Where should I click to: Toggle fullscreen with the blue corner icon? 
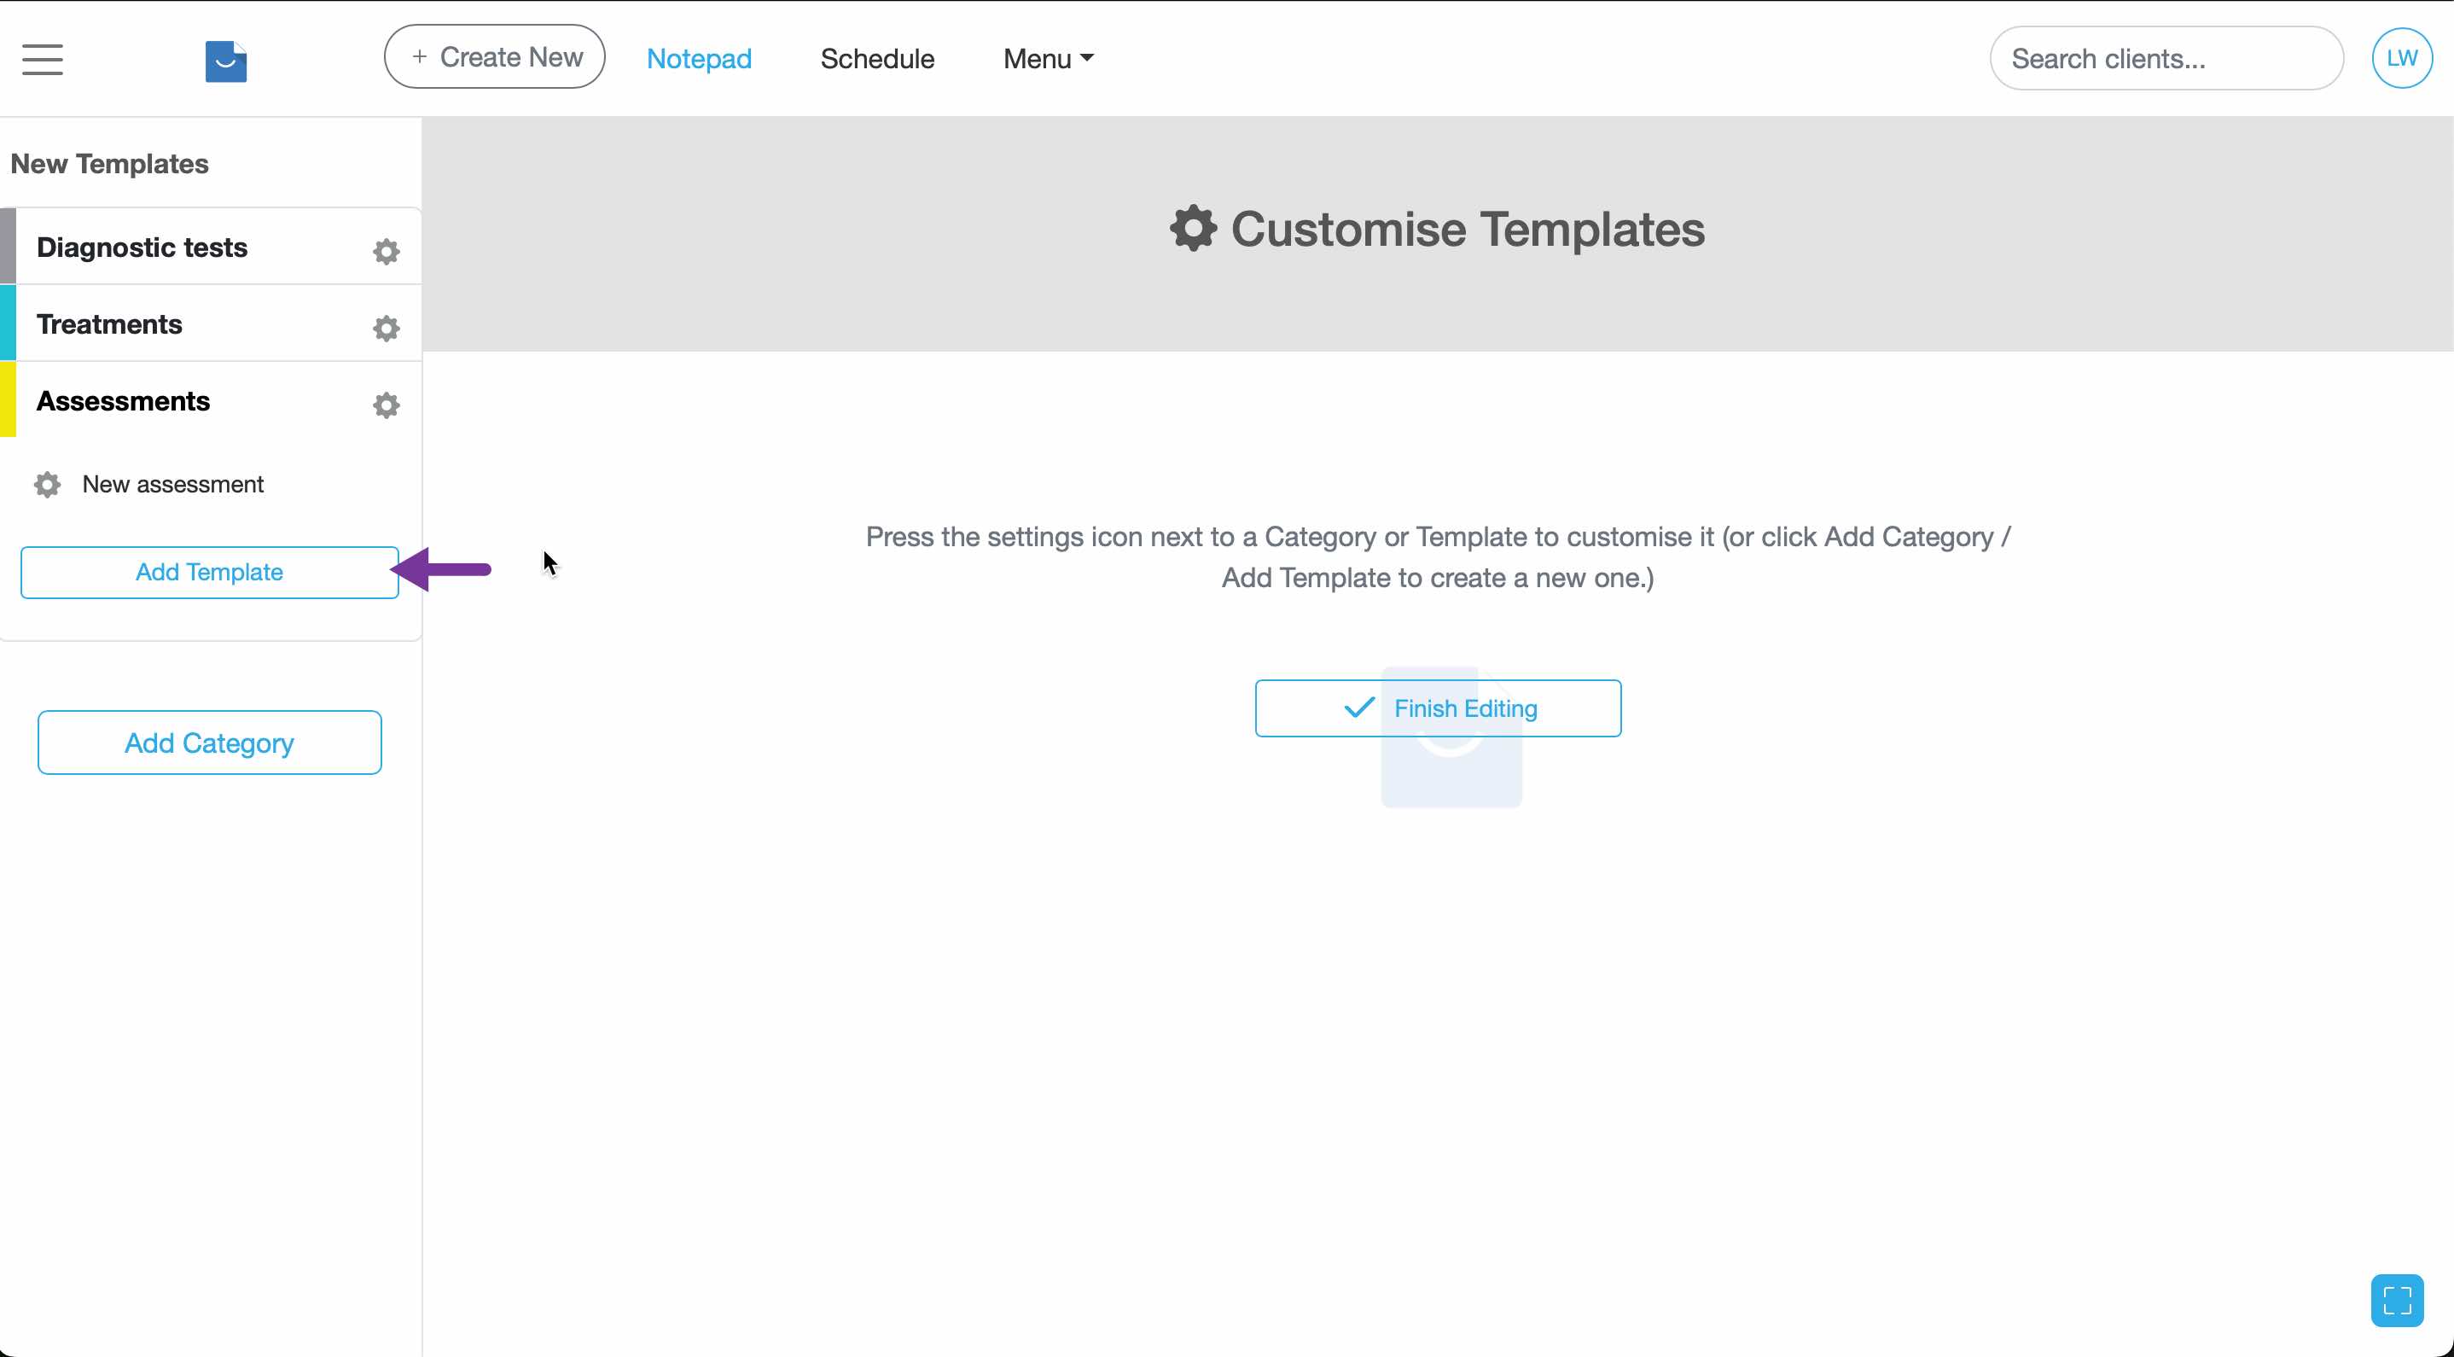click(2397, 1300)
